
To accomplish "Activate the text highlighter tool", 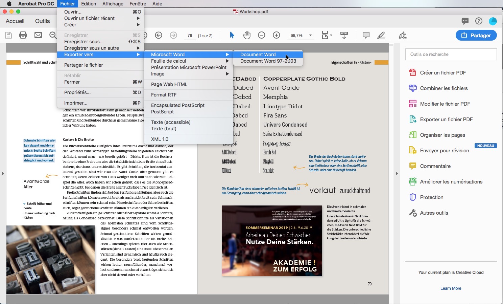I will (x=381, y=35).
